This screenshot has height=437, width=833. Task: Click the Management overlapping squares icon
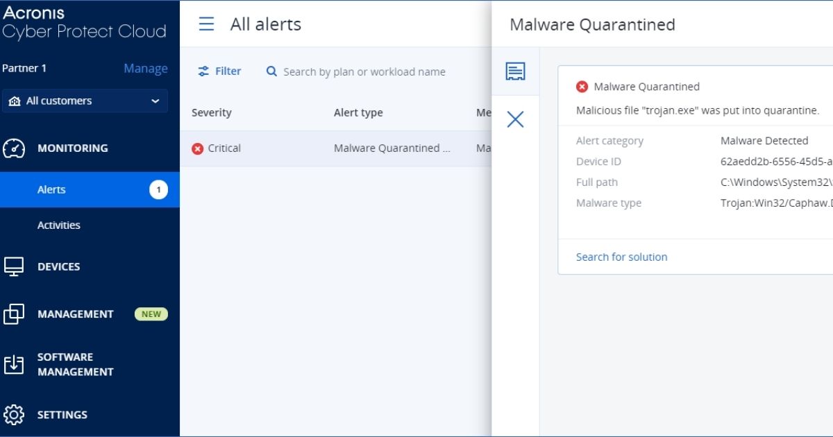tap(14, 314)
